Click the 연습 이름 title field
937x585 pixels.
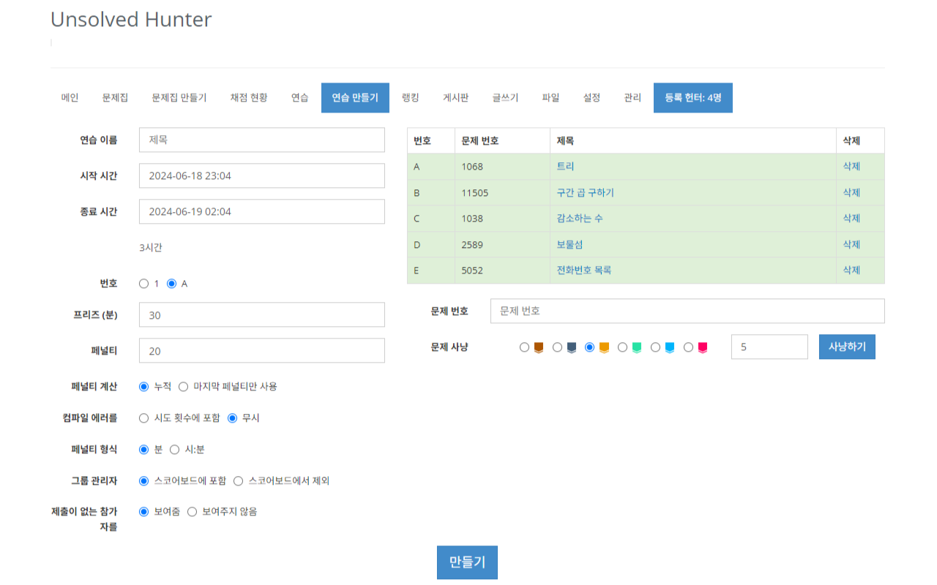tap(262, 140)
